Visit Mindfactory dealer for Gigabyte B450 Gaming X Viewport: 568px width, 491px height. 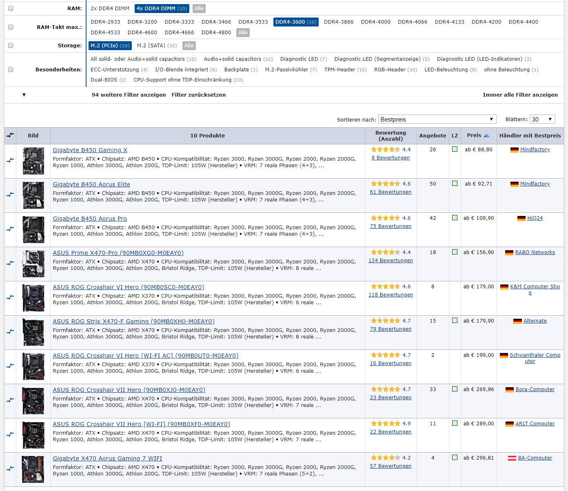pyautogui.click(x=535, y=150)
